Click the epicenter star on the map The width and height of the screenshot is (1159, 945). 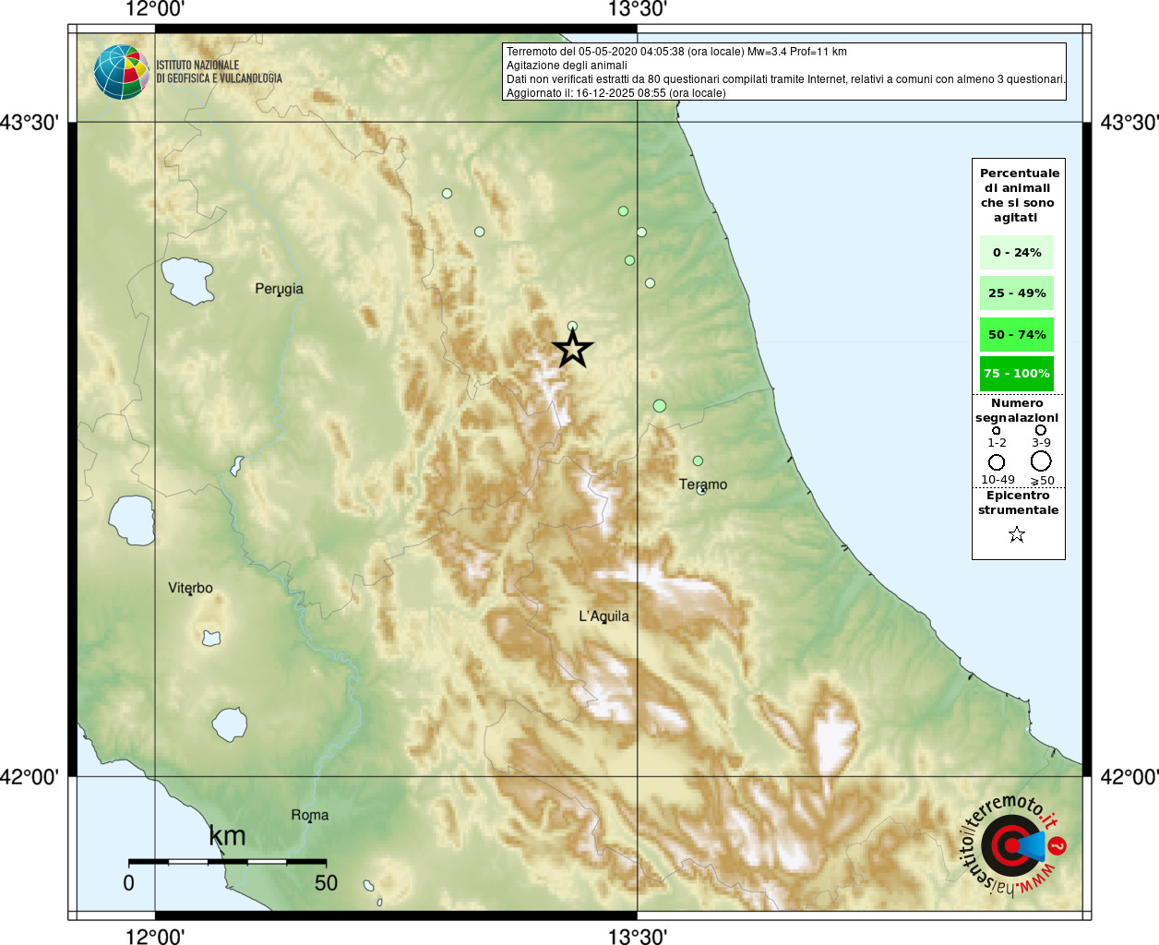[x=572, y=350]
